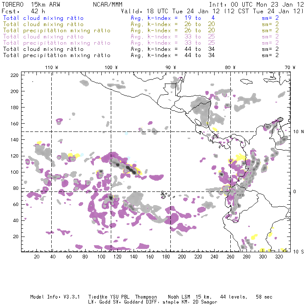Click the blue 'Avg. k-index = 19 to 4' text

[x=173, y=18]
